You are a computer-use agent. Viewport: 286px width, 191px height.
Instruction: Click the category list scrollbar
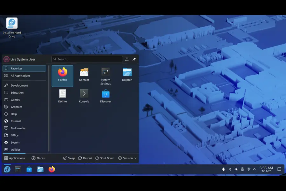tap(49, 108)
